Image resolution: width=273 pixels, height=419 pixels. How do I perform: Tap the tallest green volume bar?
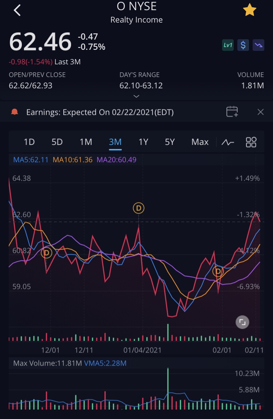[168, 388]
